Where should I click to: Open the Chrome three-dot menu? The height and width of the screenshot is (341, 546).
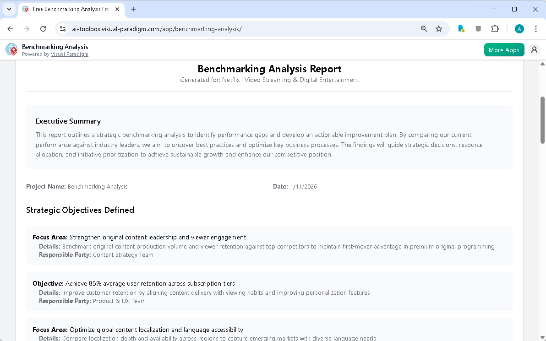point(536,28)
